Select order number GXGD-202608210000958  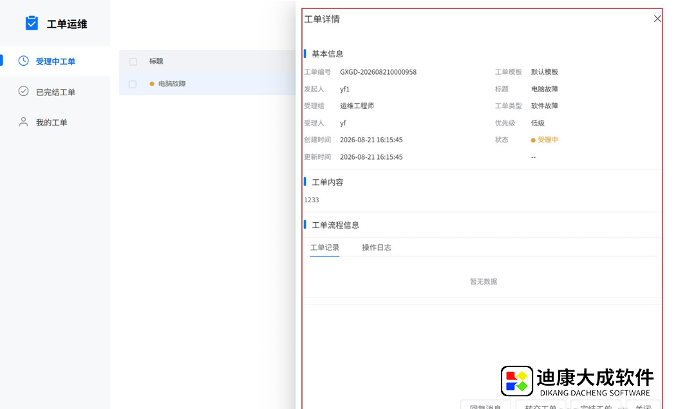378,72
